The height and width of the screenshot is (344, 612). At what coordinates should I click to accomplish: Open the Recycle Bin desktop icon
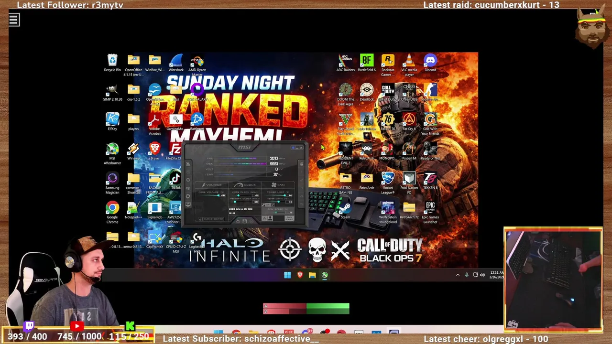[x=112, y=63]
